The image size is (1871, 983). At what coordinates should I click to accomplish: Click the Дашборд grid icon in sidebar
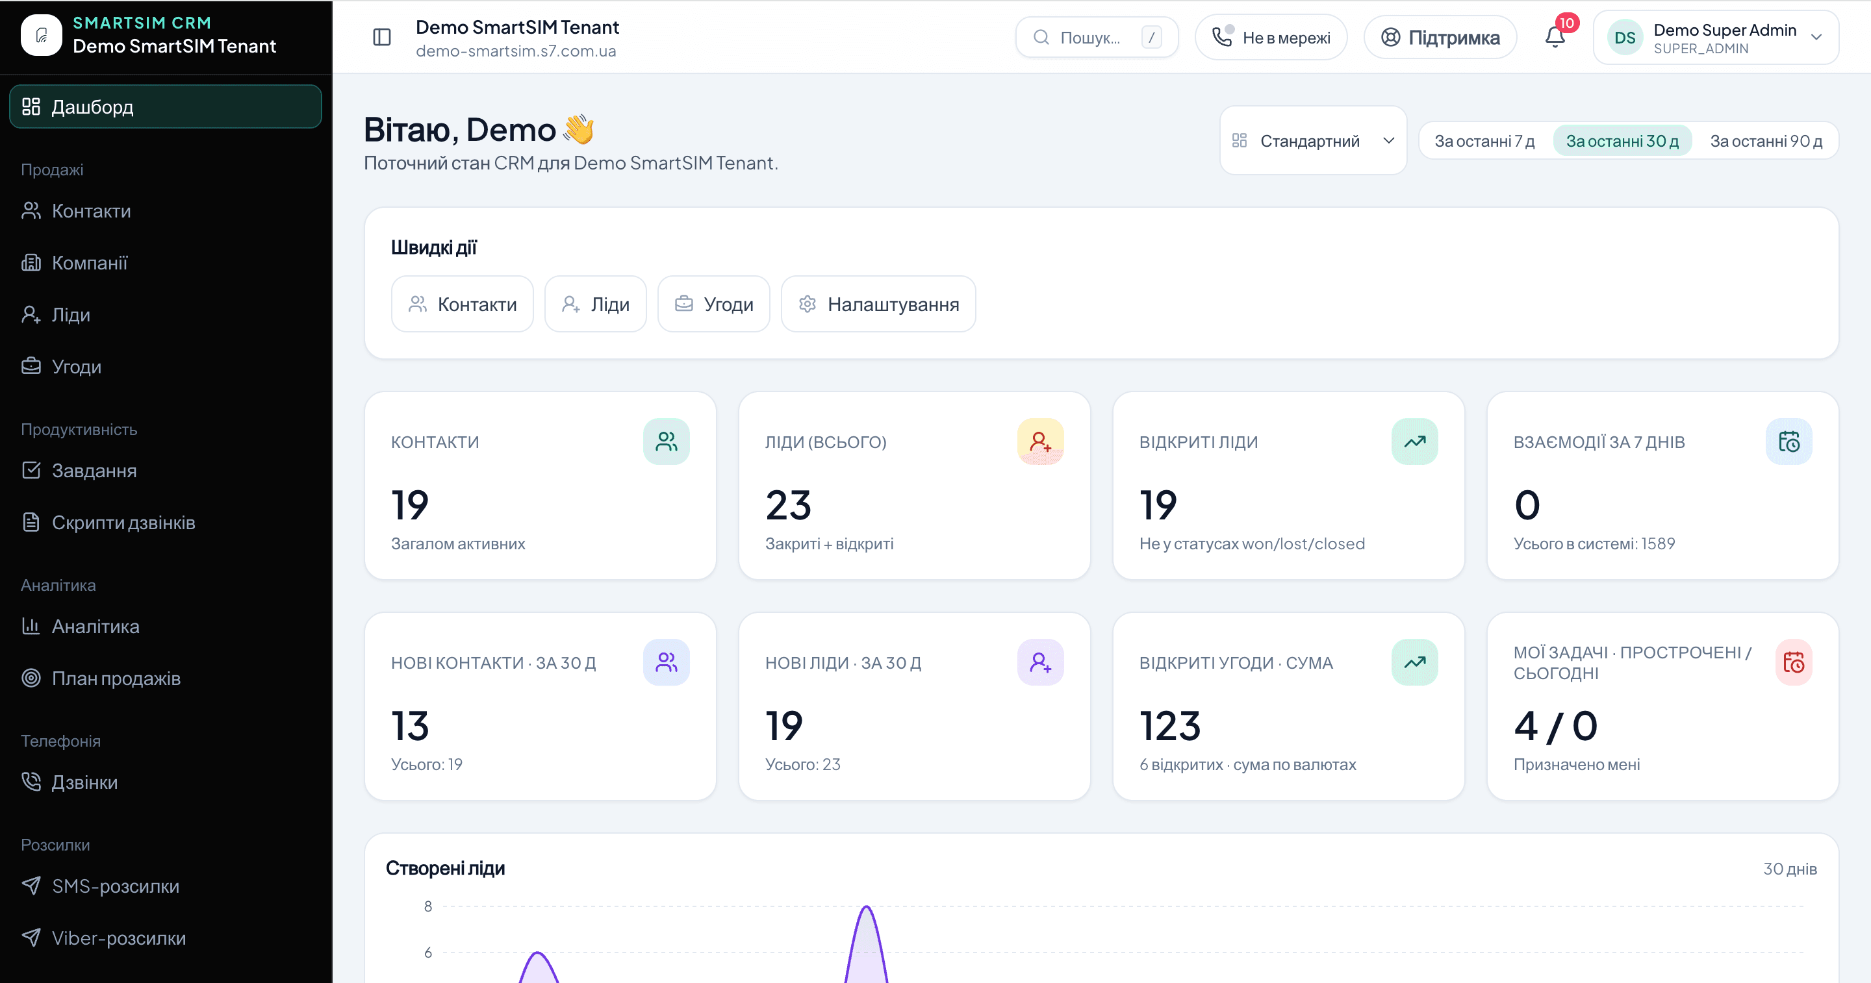31,106
